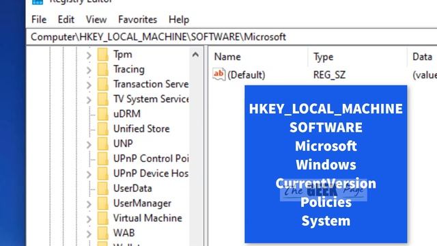Expand the Transaction Server key
This screenshot has width=437, height=246.
[89, 85]
